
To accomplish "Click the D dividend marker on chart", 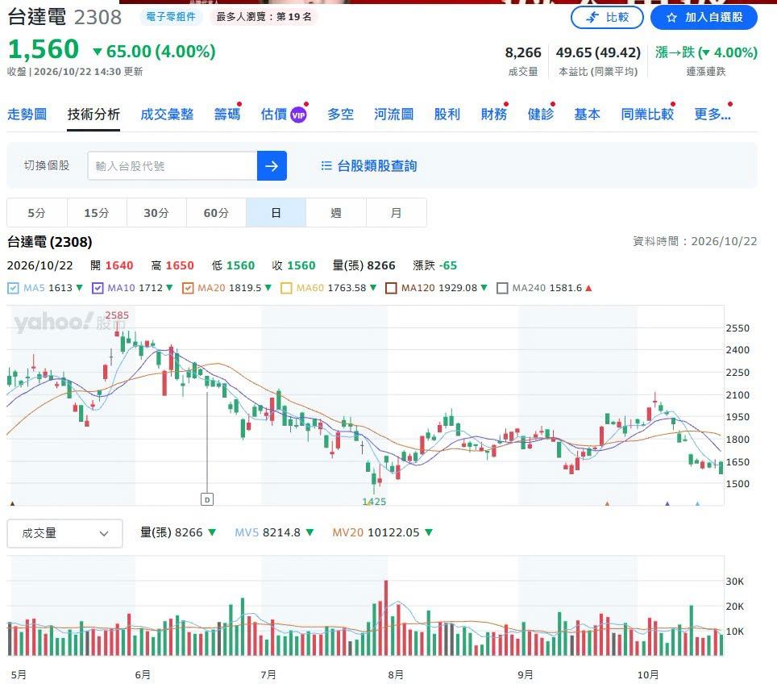I will [207, 499].
